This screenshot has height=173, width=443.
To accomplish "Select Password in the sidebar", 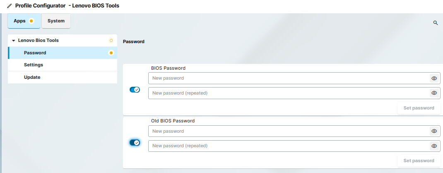I will click(x=35, y=53).
